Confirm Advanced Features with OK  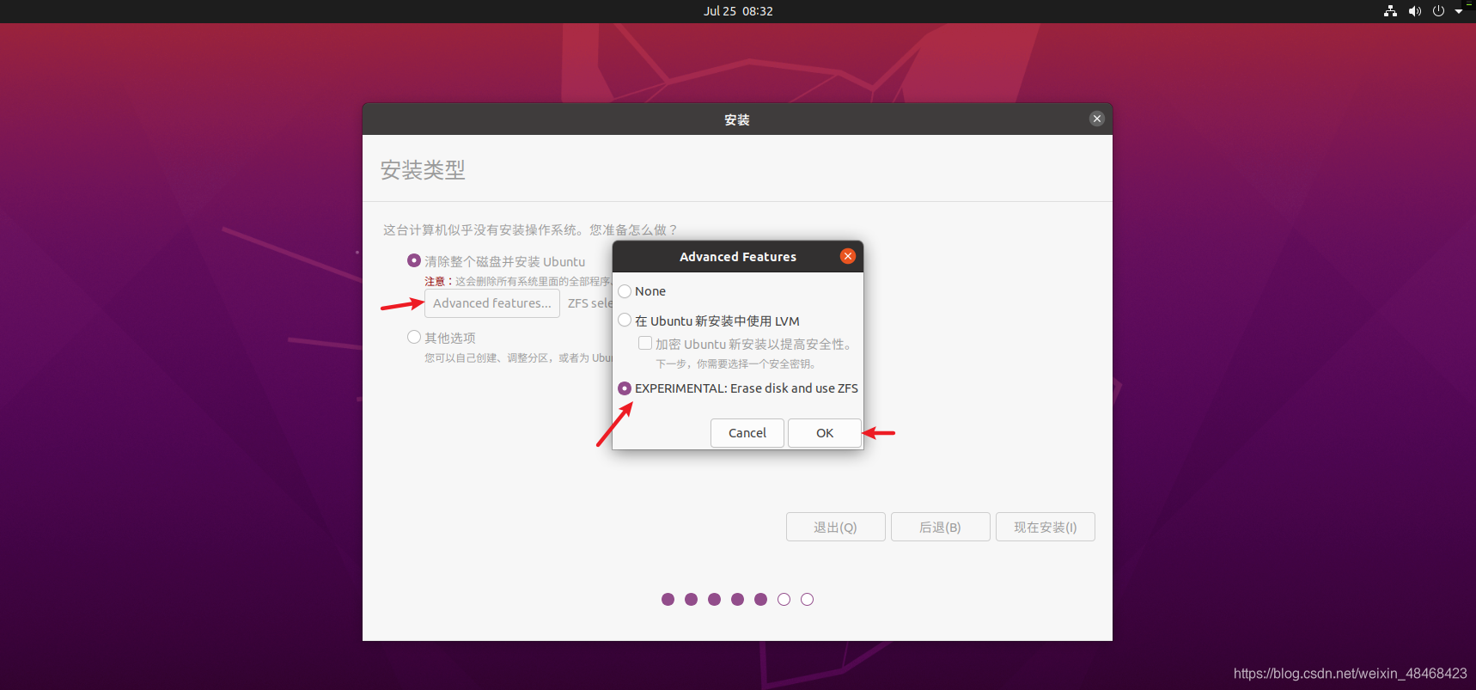tap(825, 433)
